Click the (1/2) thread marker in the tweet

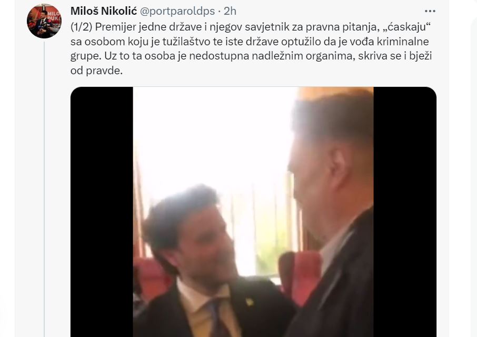(x=81, y=27)
